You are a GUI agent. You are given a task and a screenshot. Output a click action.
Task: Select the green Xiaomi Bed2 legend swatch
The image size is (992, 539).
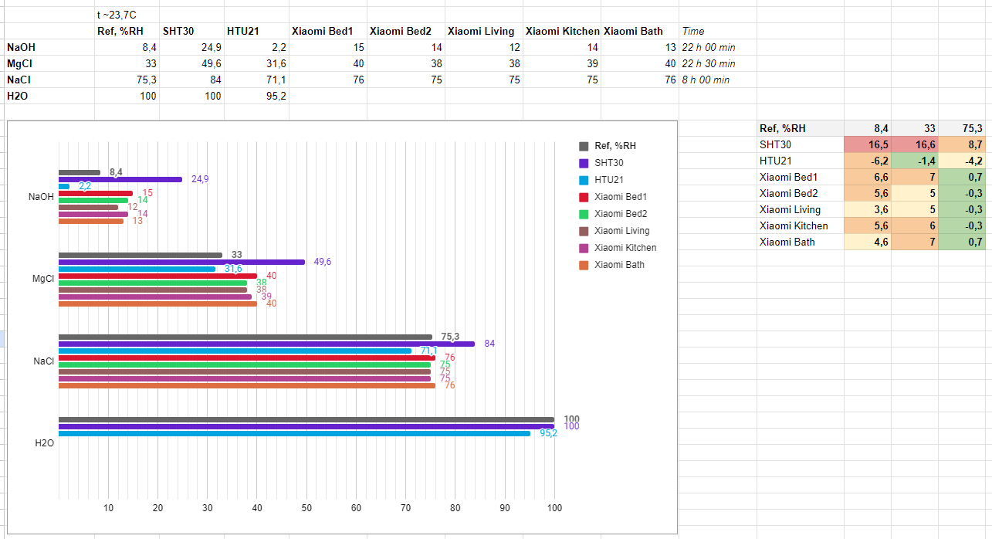(x=584, y=214)
